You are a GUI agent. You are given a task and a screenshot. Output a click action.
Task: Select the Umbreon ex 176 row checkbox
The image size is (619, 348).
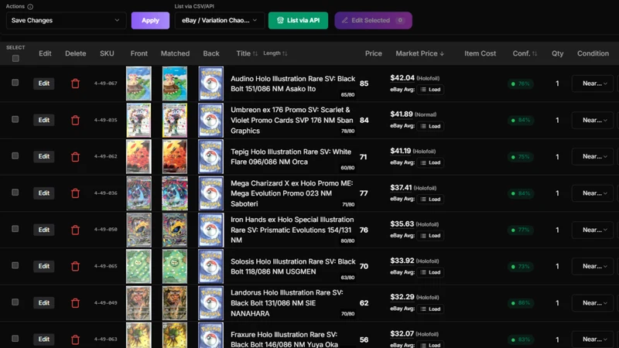pyautogui.click(x=15, y=119)
